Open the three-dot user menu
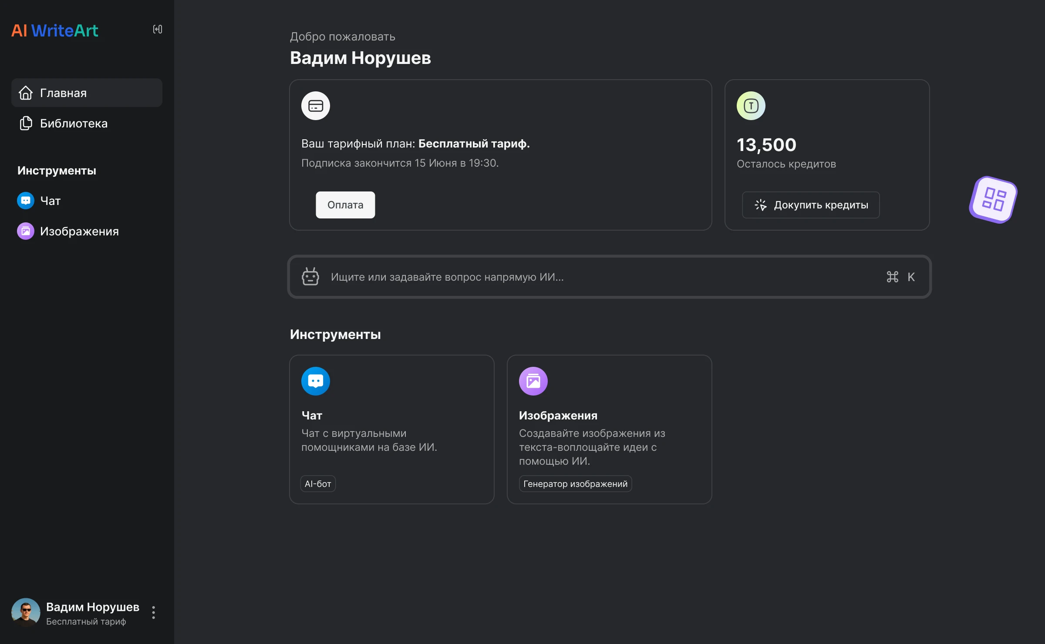Screen dimensions: 1045x644 tap(153, 612)
